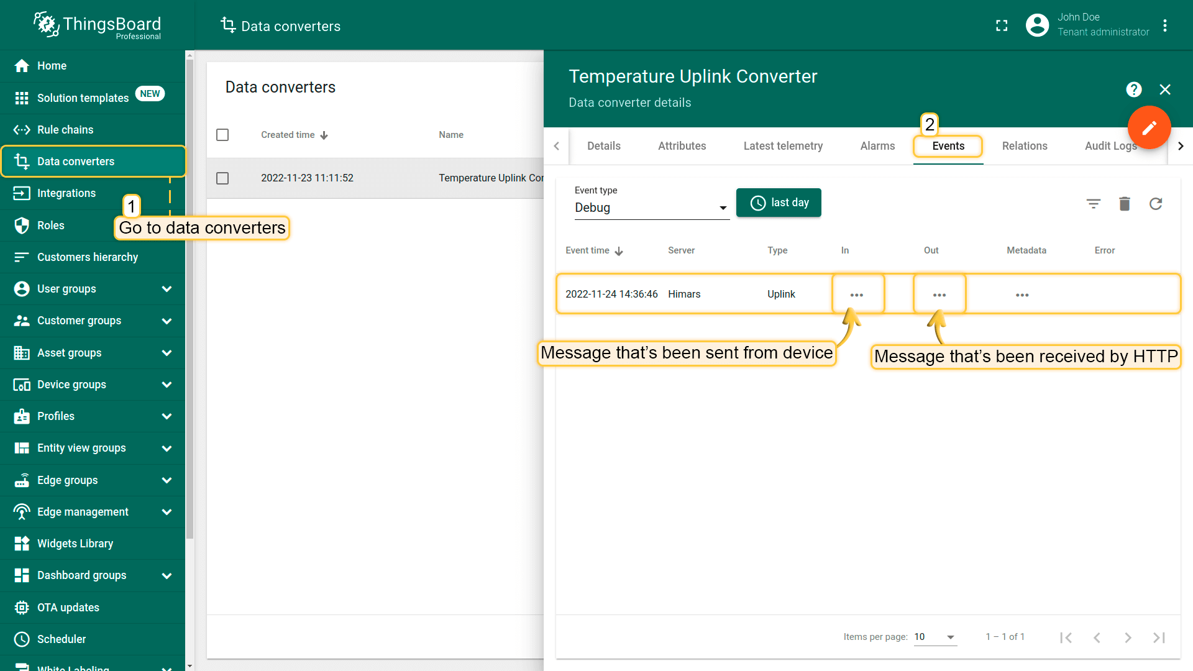Switch to the Latest telemetry tab

pos(783,146)
